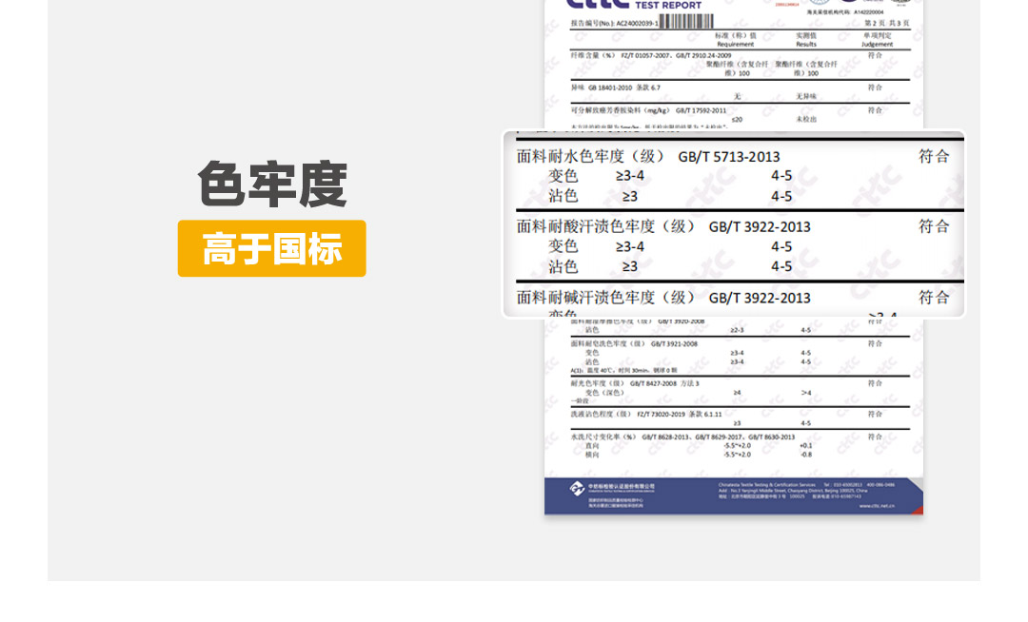The image size is (1028, 622).
Task: Click the 耐光色牢度 GB/T 8427-2008 row
Action: pyautogui.click(x=635, y=383)
